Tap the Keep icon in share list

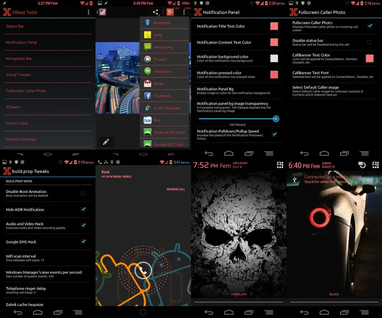(147, 35)
